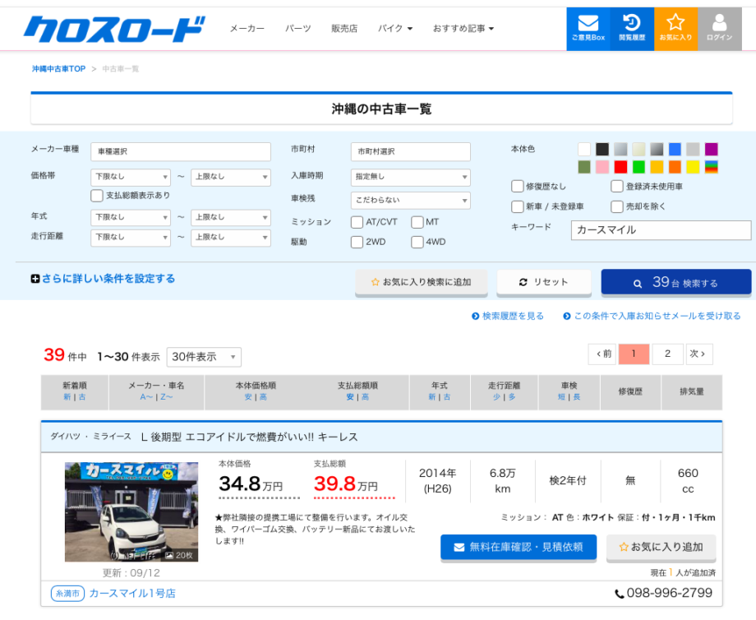Check the 4WD drive checkbox
Image resolution: width=756 pixels, height=620 pixels.
417,242
